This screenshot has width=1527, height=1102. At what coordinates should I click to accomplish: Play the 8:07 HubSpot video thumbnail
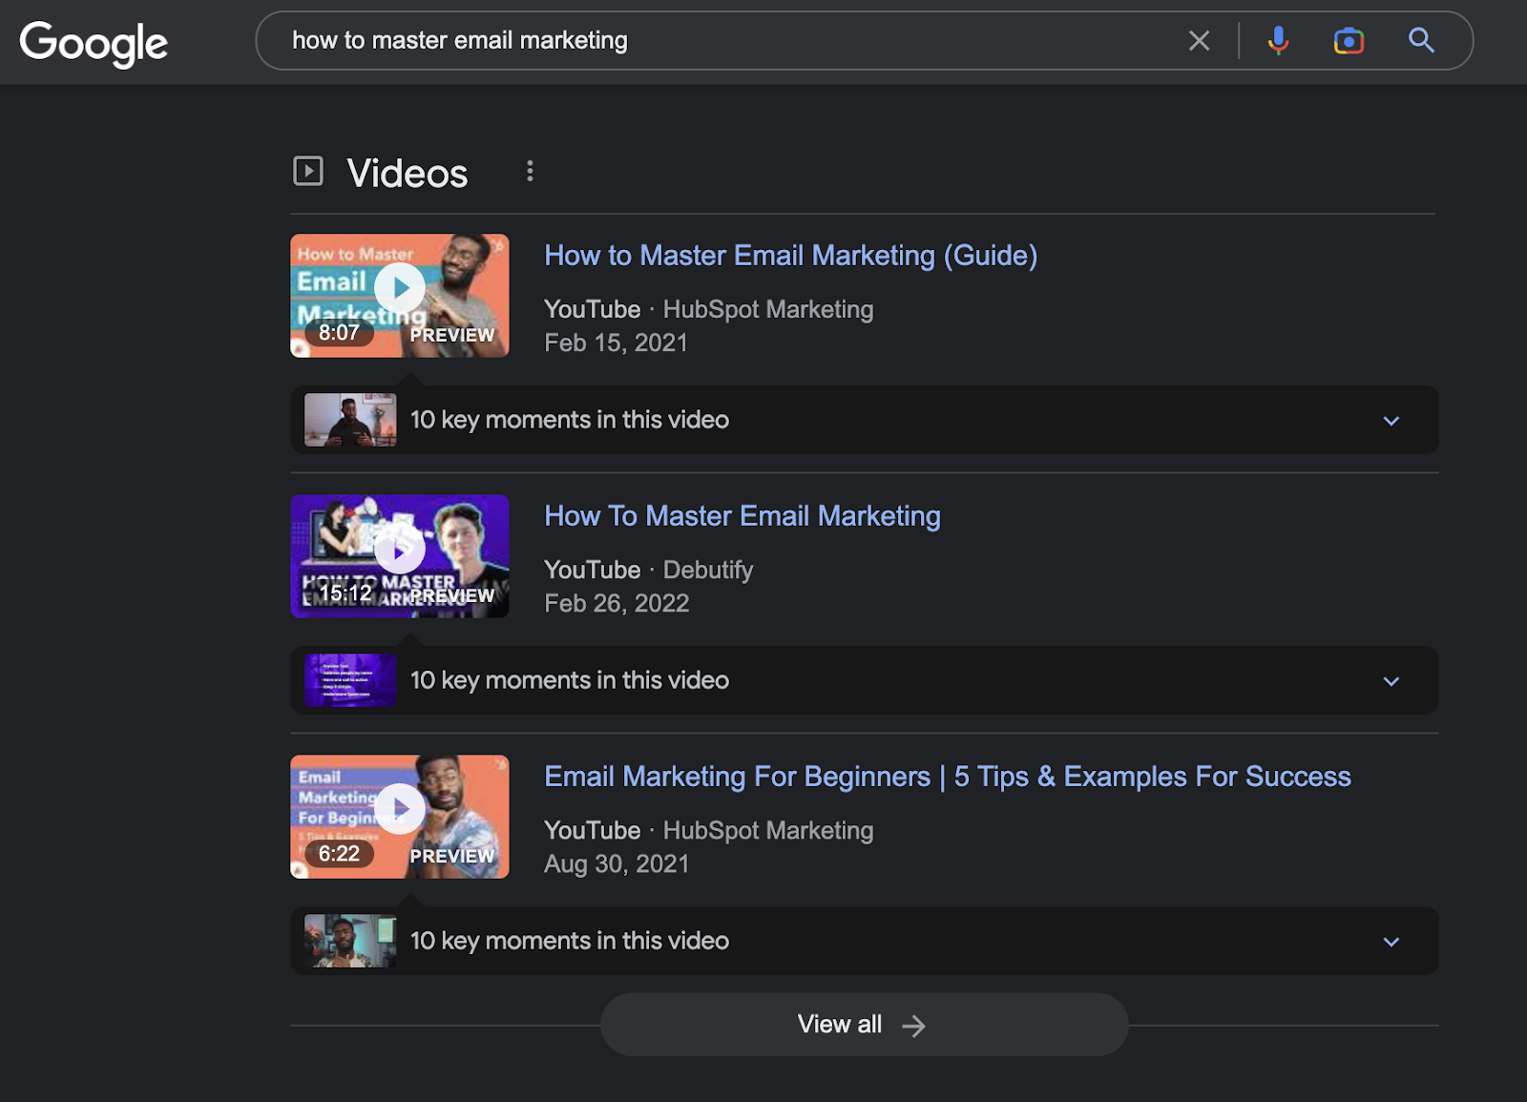click(400, 296)
